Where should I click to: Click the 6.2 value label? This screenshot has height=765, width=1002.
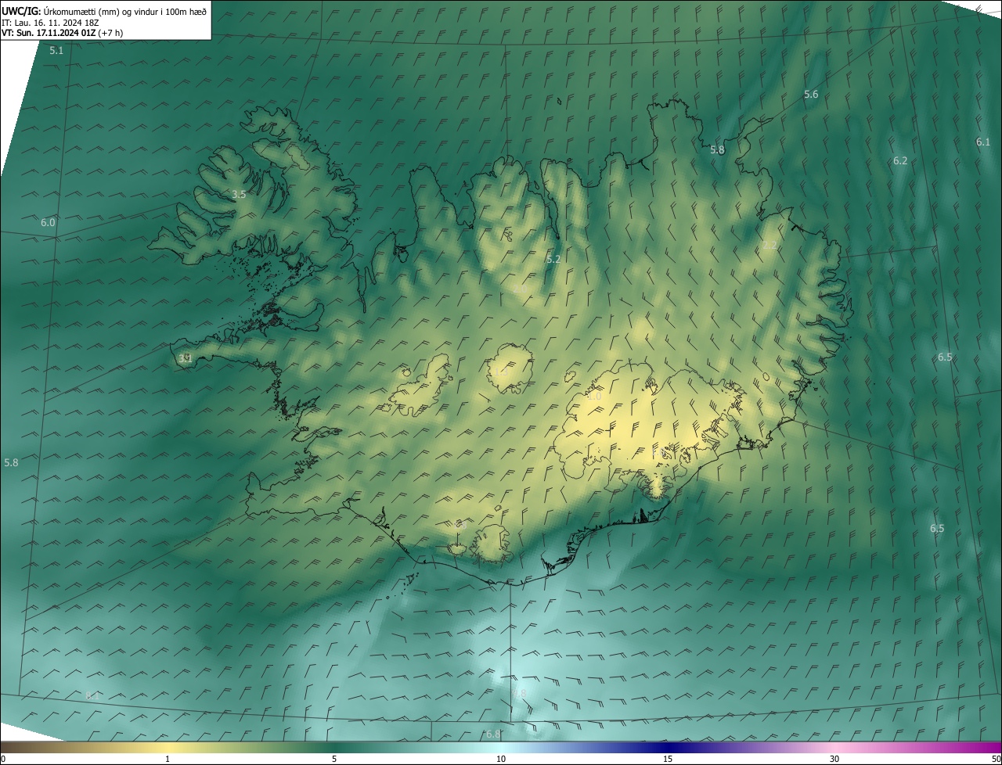900,160
